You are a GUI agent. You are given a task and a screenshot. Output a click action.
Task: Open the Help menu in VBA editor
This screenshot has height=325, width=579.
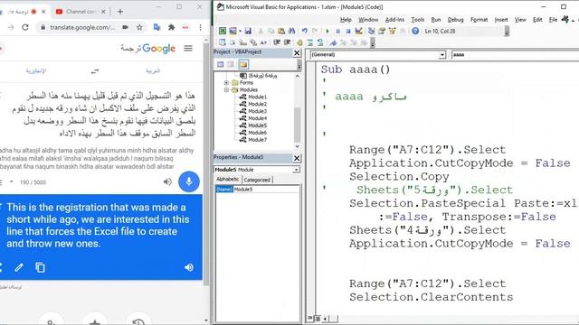pos(346,20)
